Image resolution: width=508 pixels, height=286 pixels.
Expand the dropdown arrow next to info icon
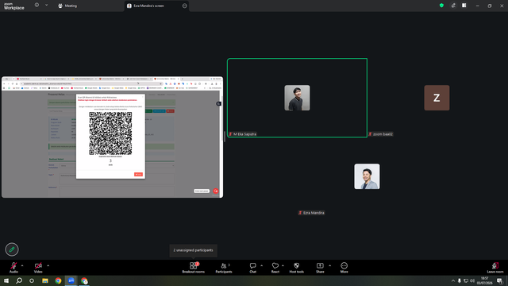(x=46, y=5)
